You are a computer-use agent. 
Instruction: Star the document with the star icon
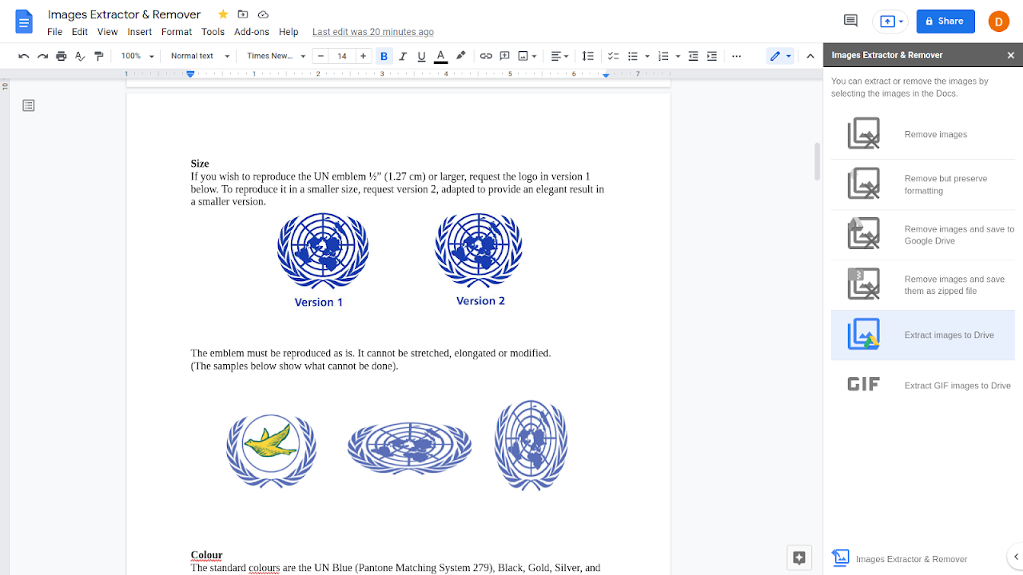pyautogui.click(x=223, y=14)
